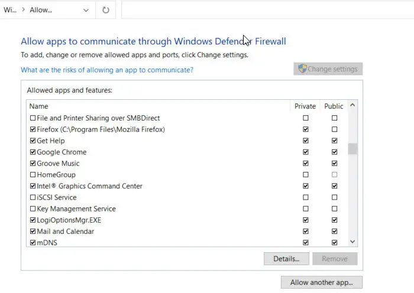Viewport: 414px width, 293px height.
Task: Toggle the Firefox Public checkbox
Action: 335,129
